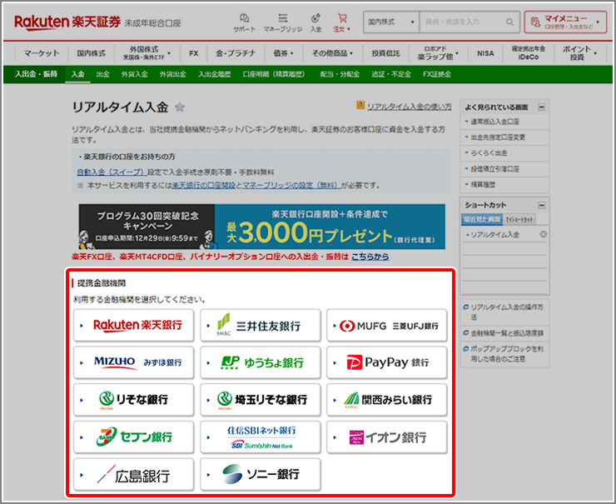Select 最近見た画面 shortcut tab
The width and height of the screenshot is (616, 504).
(482, 219)
